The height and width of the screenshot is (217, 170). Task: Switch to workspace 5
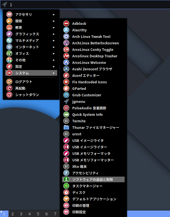[38, 214]
